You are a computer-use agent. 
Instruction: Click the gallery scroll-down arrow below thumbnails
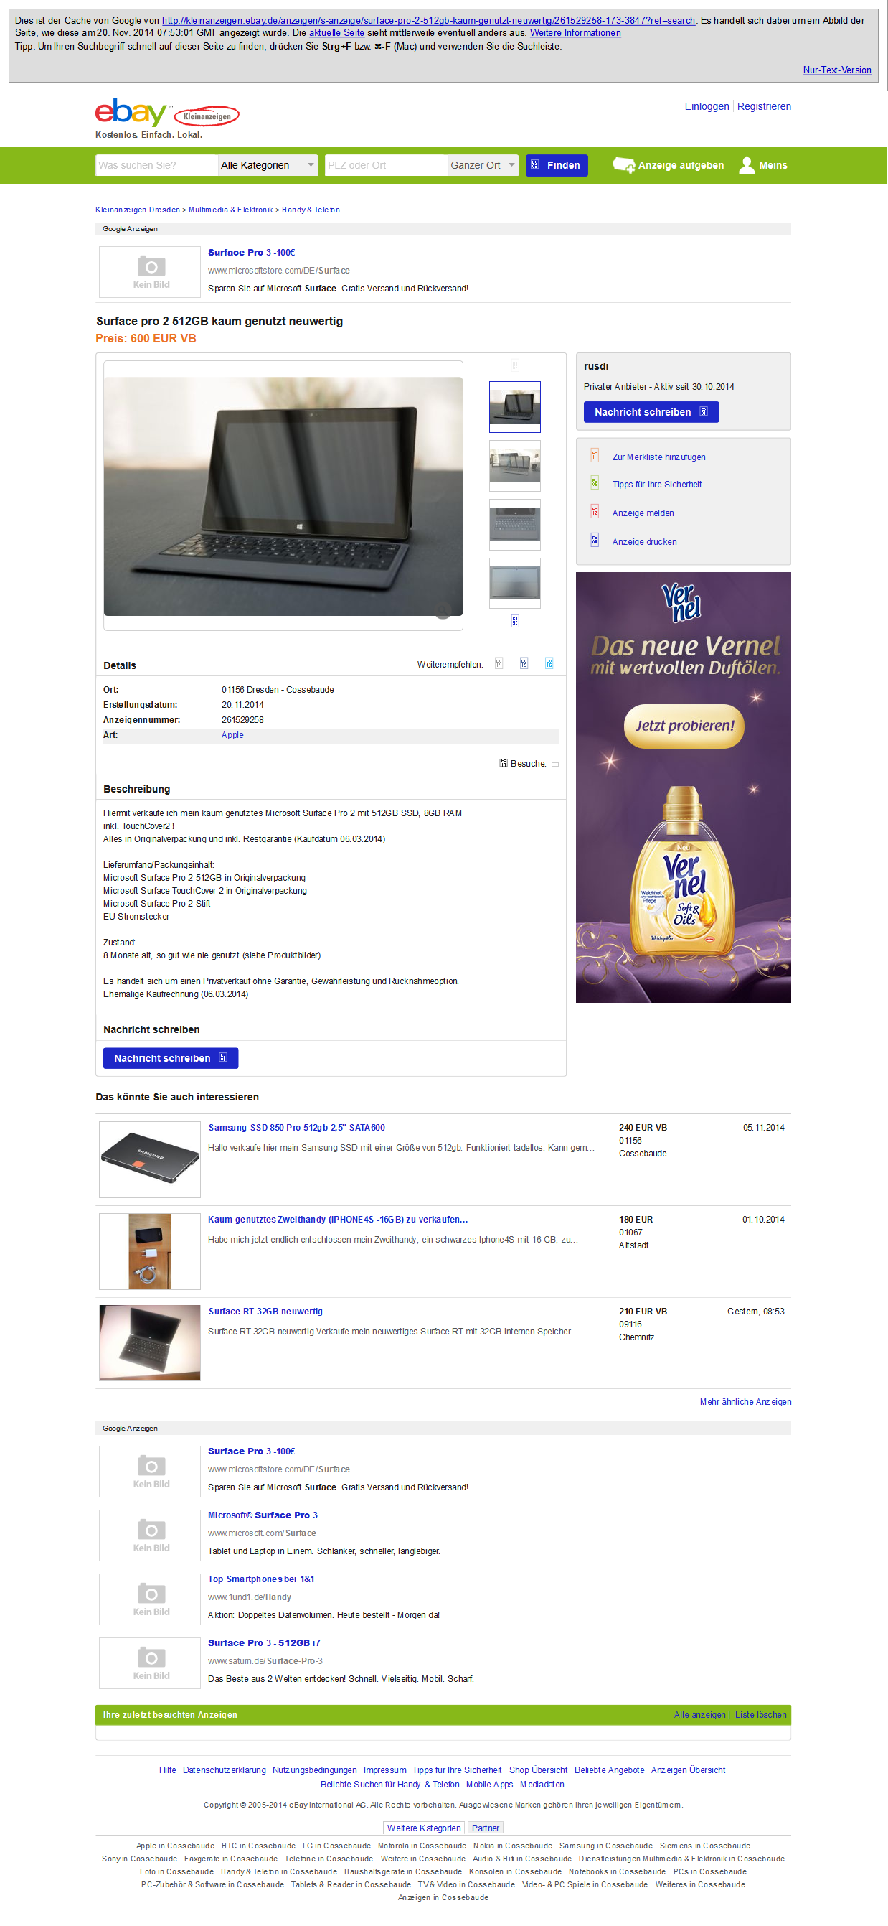(x=514, y=620)
